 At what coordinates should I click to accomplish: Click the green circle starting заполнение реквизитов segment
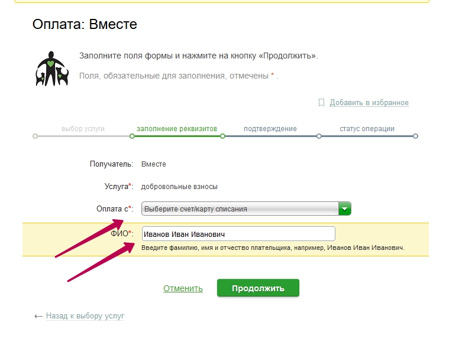[x=132, y=136]
